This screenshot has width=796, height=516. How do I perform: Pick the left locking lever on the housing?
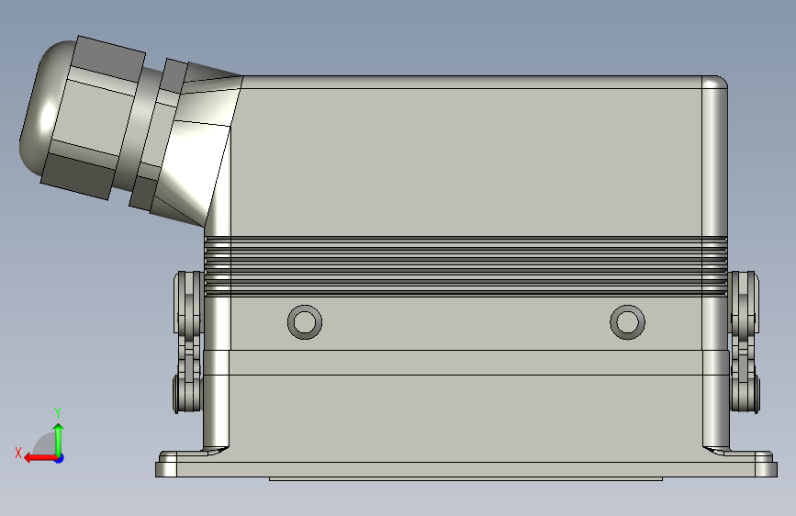189,342
